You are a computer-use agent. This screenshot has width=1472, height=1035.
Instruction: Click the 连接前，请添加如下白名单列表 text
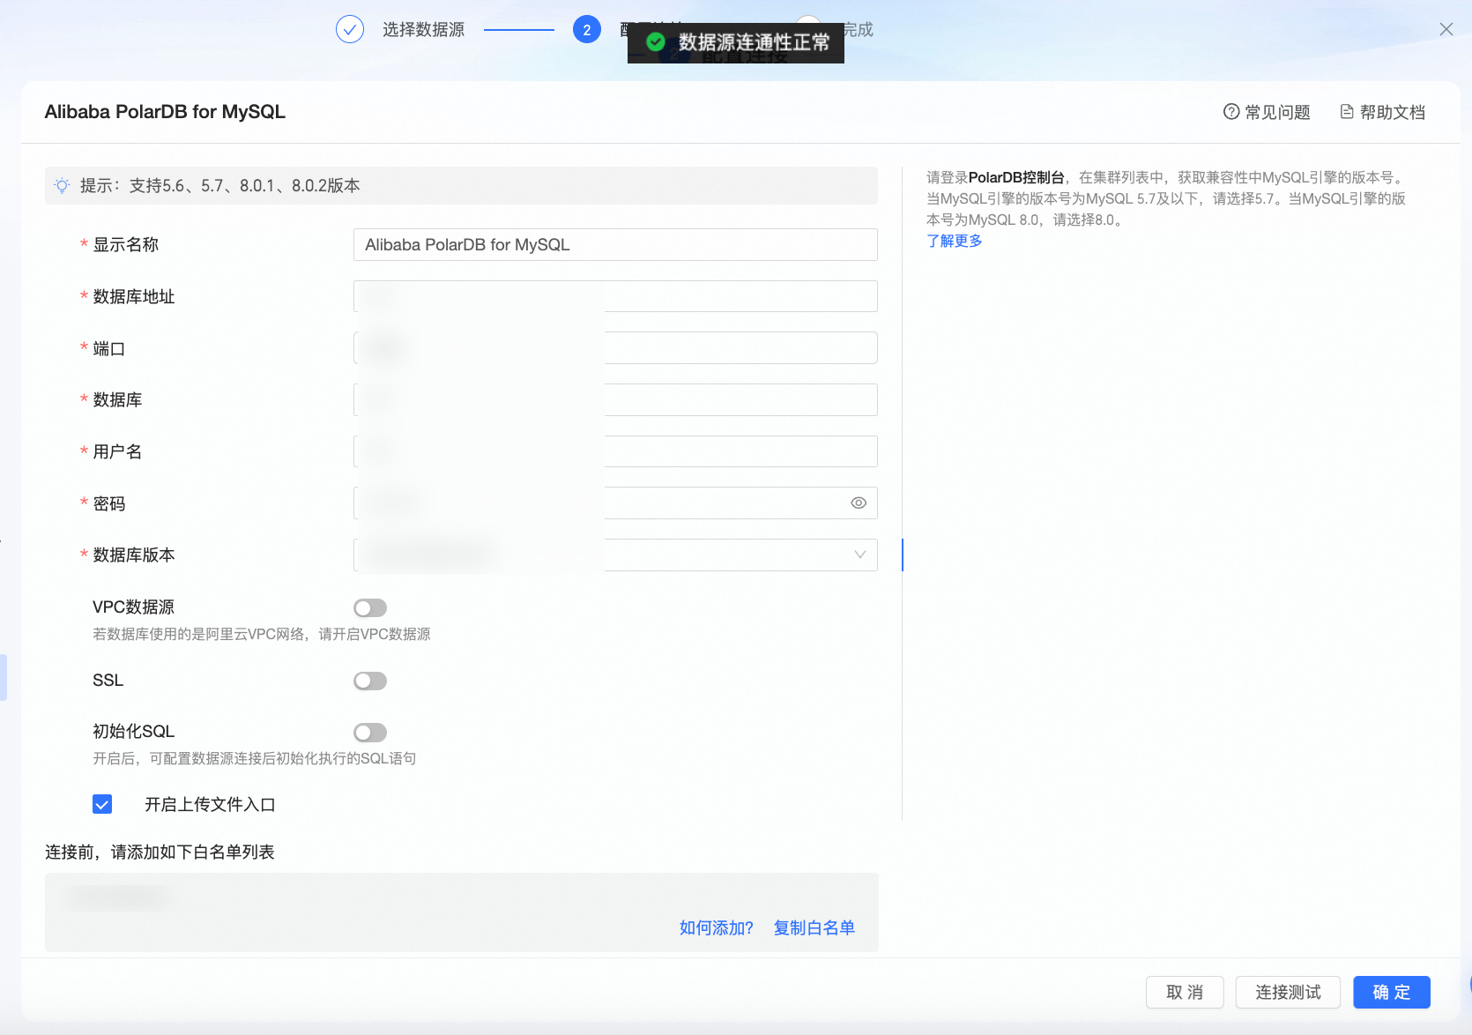tap(160, 852)
